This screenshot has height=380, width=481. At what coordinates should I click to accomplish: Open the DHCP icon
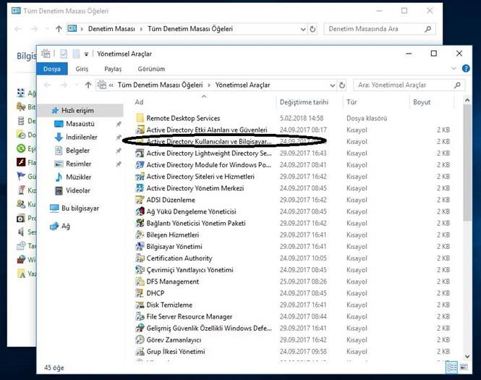[x=140, y=293]
